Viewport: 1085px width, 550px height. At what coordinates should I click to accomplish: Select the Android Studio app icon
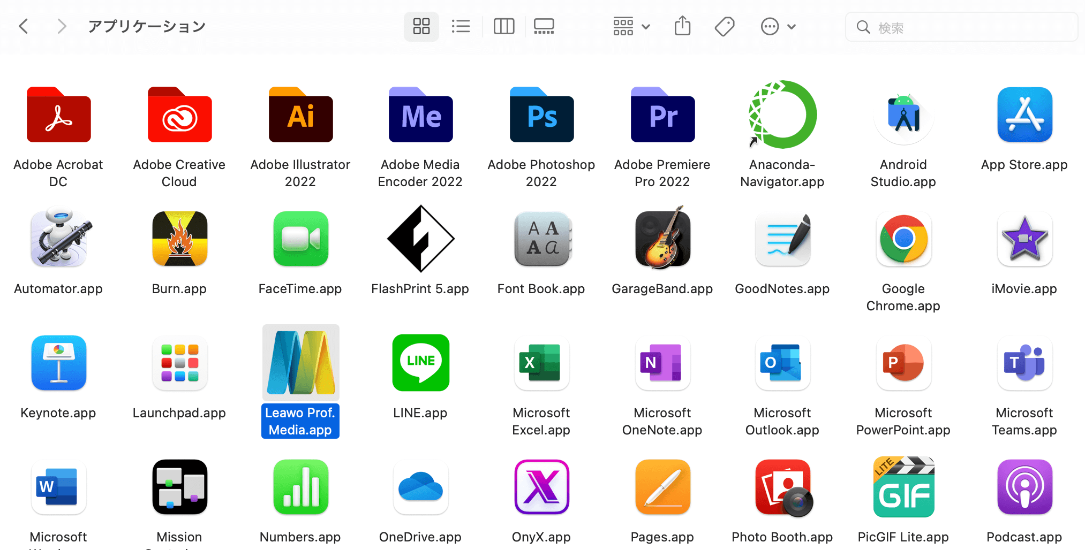(x=903, y=115)
